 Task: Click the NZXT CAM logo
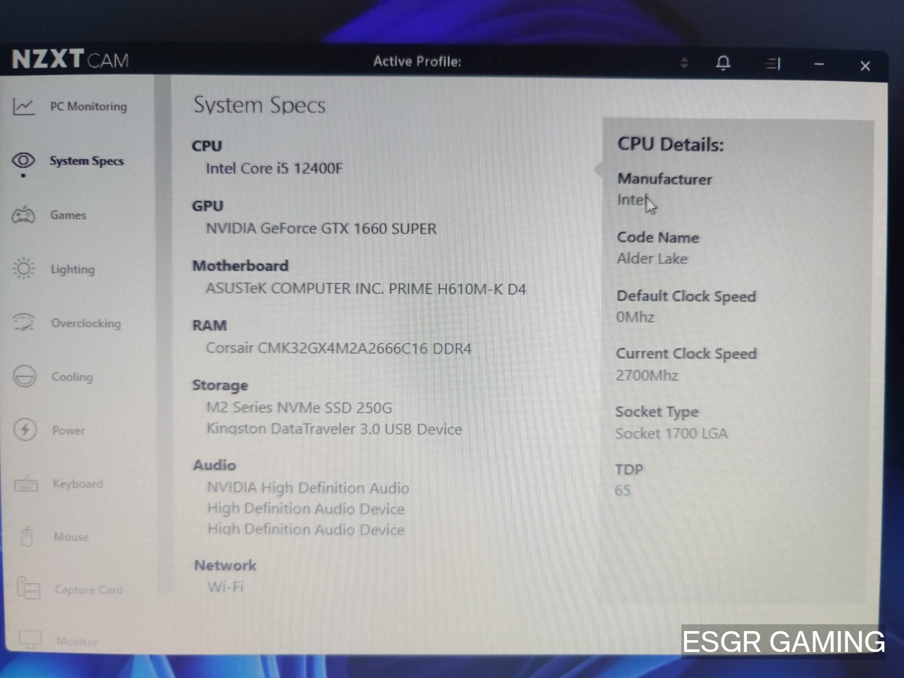70,59
